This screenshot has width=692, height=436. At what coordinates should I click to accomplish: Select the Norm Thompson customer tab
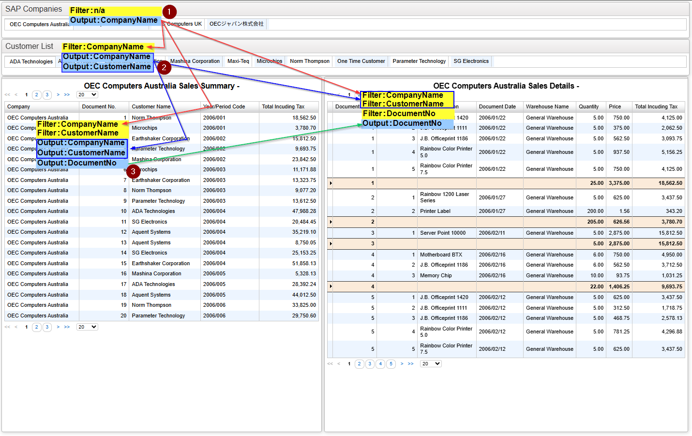[x=310, y=61]
